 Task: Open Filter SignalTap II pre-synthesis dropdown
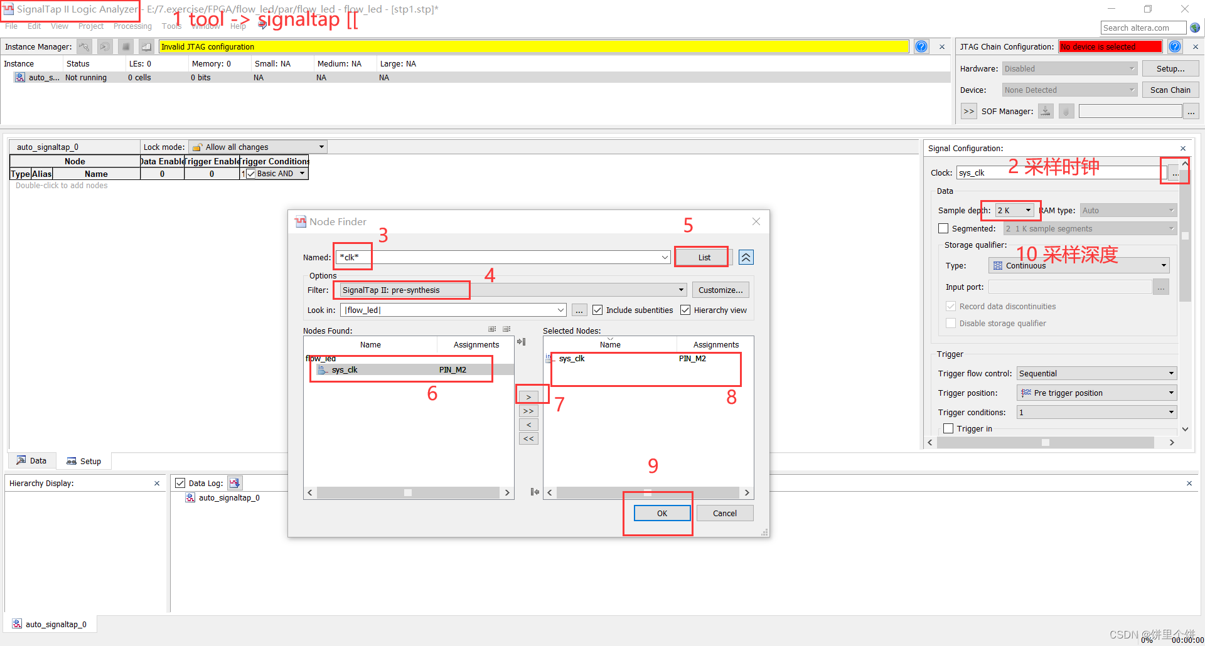[x=513, y=290]
